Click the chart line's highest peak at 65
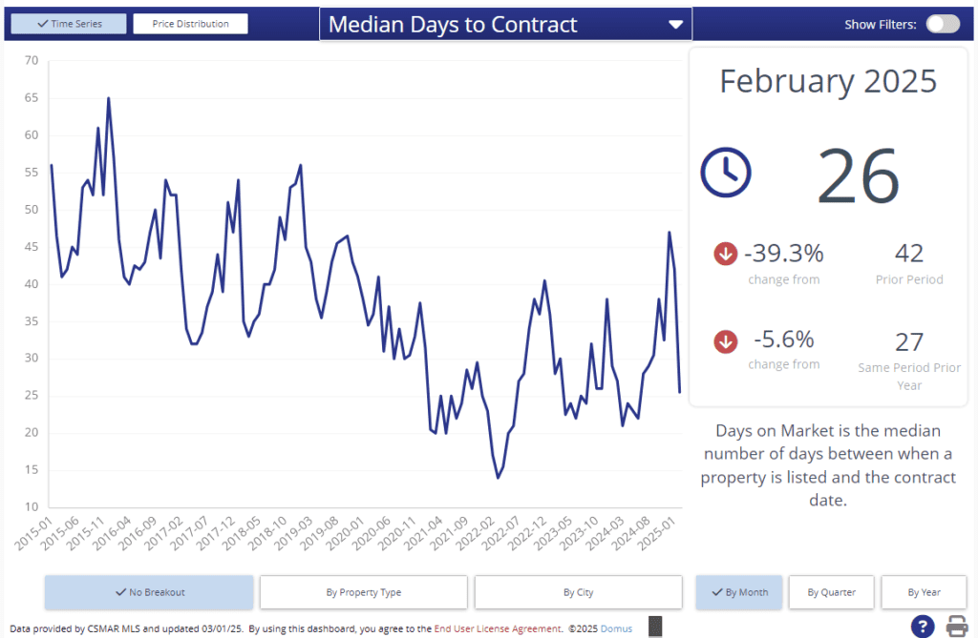The height and width of the screenshot is (638, 978). pos(108,98)
